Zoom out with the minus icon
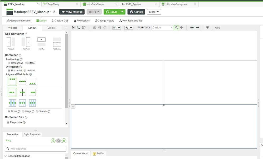 coord(197,27)
